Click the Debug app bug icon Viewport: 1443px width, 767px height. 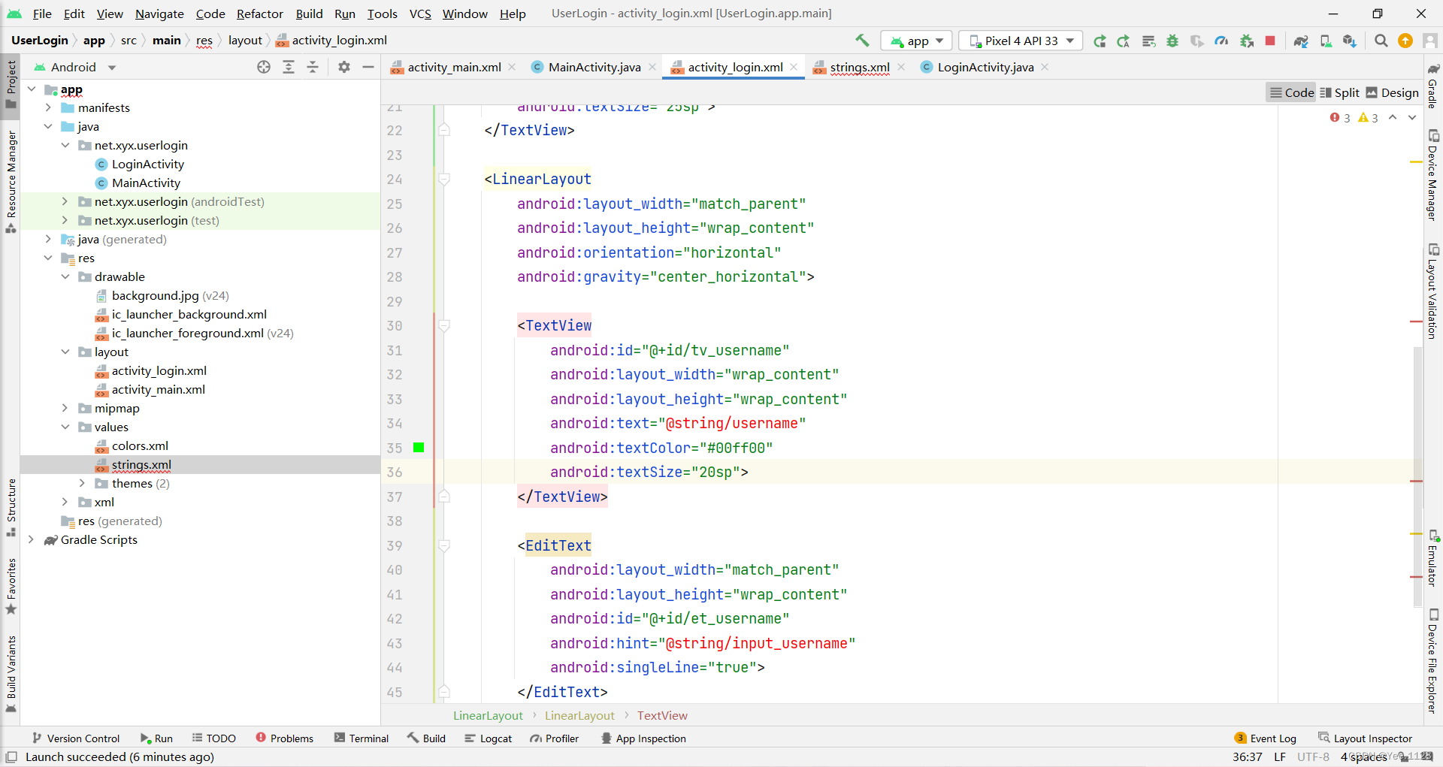1172,41
